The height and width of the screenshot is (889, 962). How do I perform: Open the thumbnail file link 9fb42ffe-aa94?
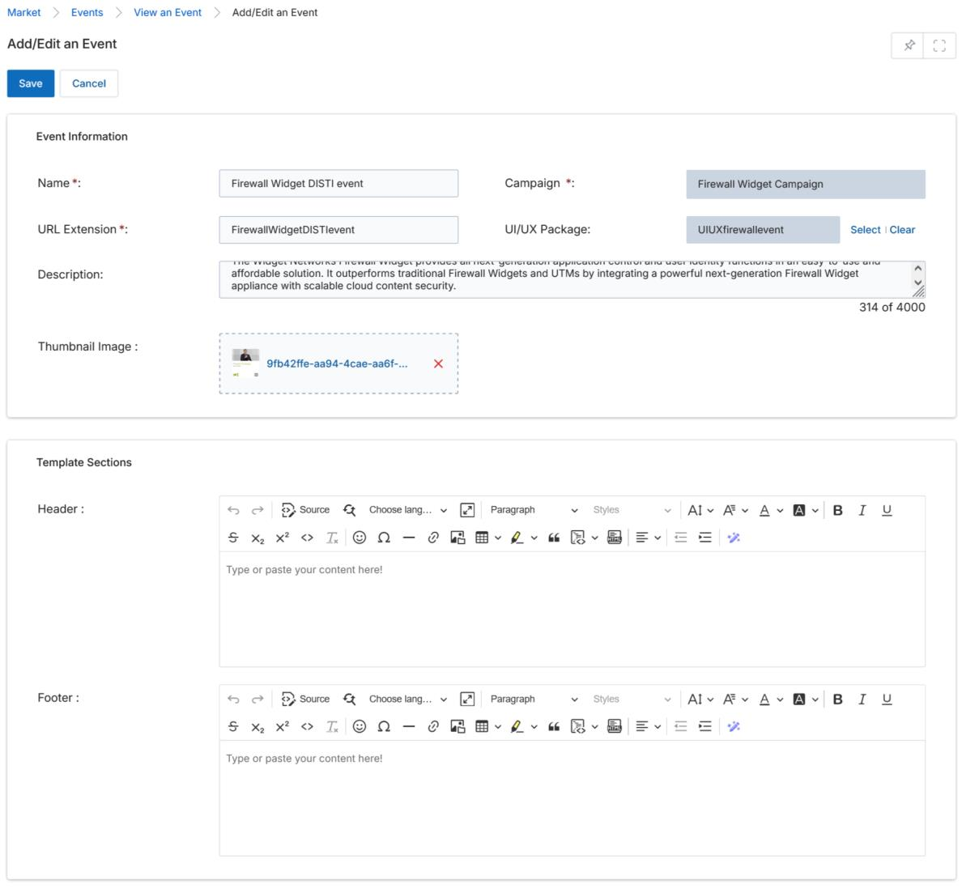click(x=337, y=364)
